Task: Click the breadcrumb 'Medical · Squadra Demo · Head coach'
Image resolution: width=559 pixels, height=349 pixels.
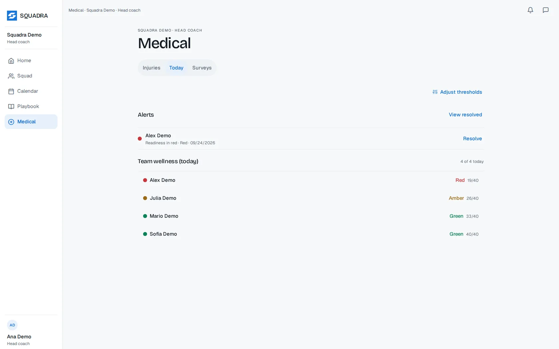Action: (104, 10)
